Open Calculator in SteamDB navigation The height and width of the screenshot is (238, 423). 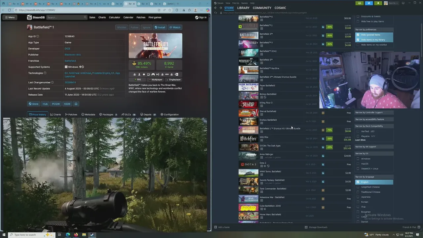(x=114, y=17)
